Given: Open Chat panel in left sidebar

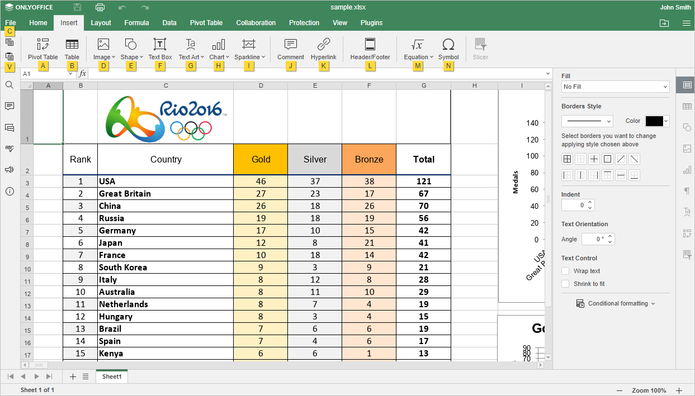Looking at the screenshot, I should pyautogui.click(x=10, y=127).
